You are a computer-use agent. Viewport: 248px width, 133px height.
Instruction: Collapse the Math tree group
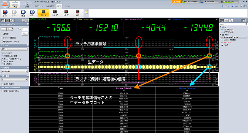click(221, 35)
